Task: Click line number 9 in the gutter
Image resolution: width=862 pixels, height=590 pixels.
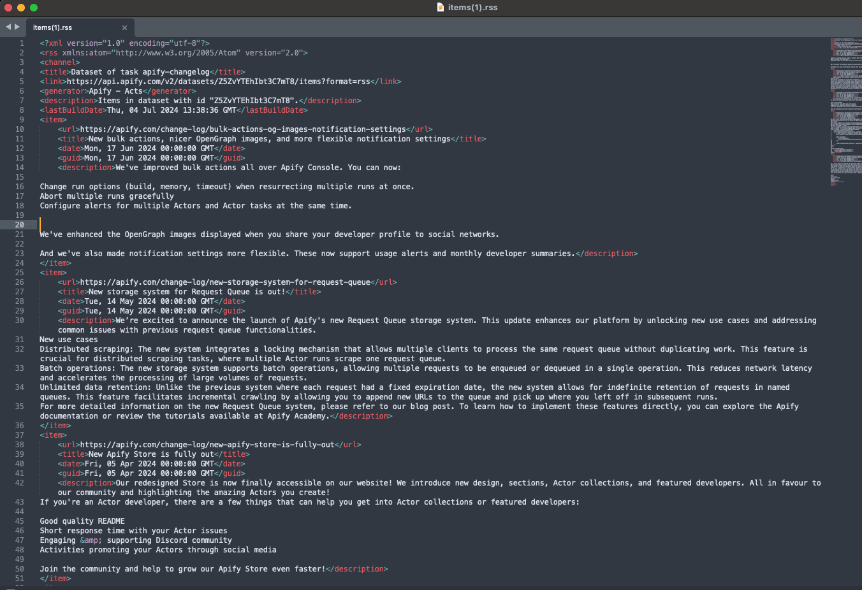Action: click(x=21, y=119)
